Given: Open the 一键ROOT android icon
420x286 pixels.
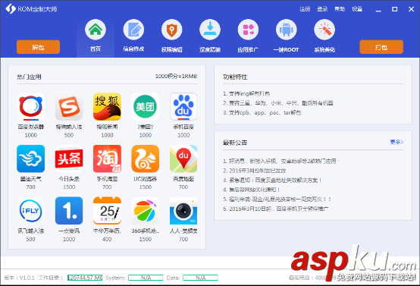Looking at the screenshot, I should (x=286, y=30).
